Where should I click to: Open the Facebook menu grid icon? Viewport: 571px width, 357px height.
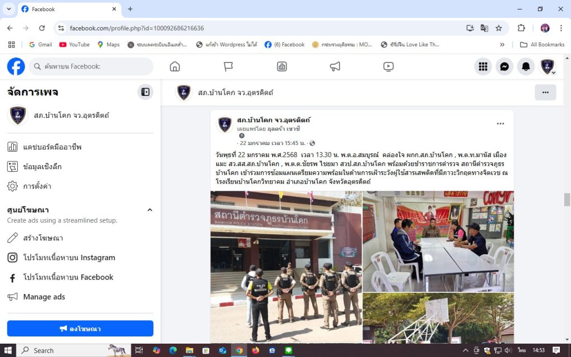coord(483,66)
